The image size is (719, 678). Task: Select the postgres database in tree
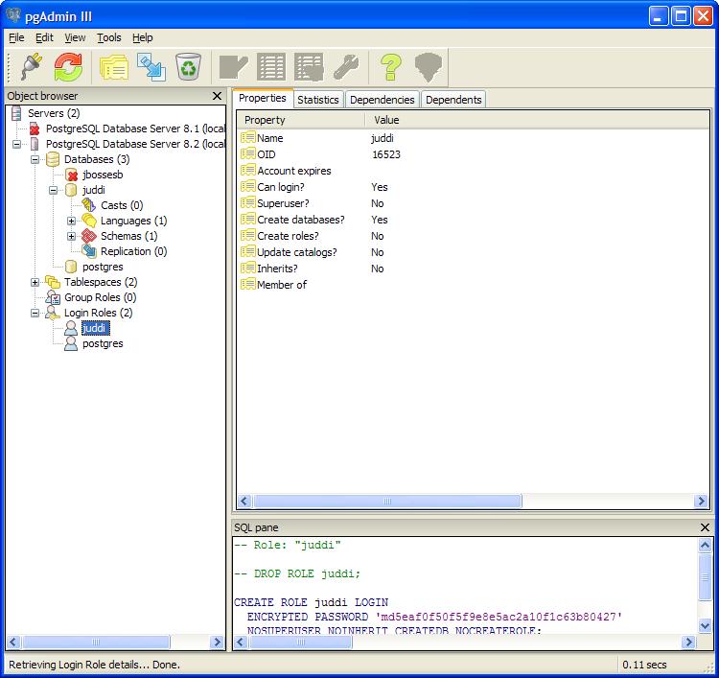tap(103, 267)
